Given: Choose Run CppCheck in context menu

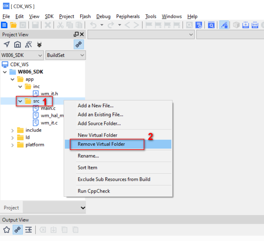Looking at the screenshot, I should pos(118,191).
